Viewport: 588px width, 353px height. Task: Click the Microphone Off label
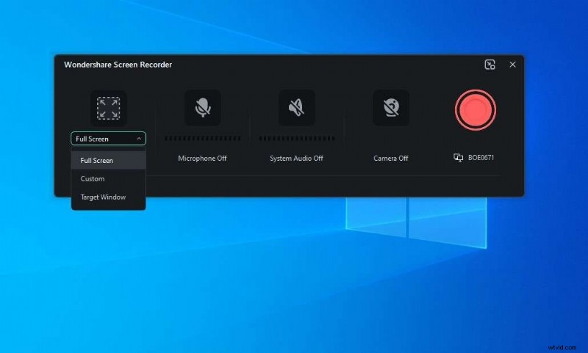202,159
